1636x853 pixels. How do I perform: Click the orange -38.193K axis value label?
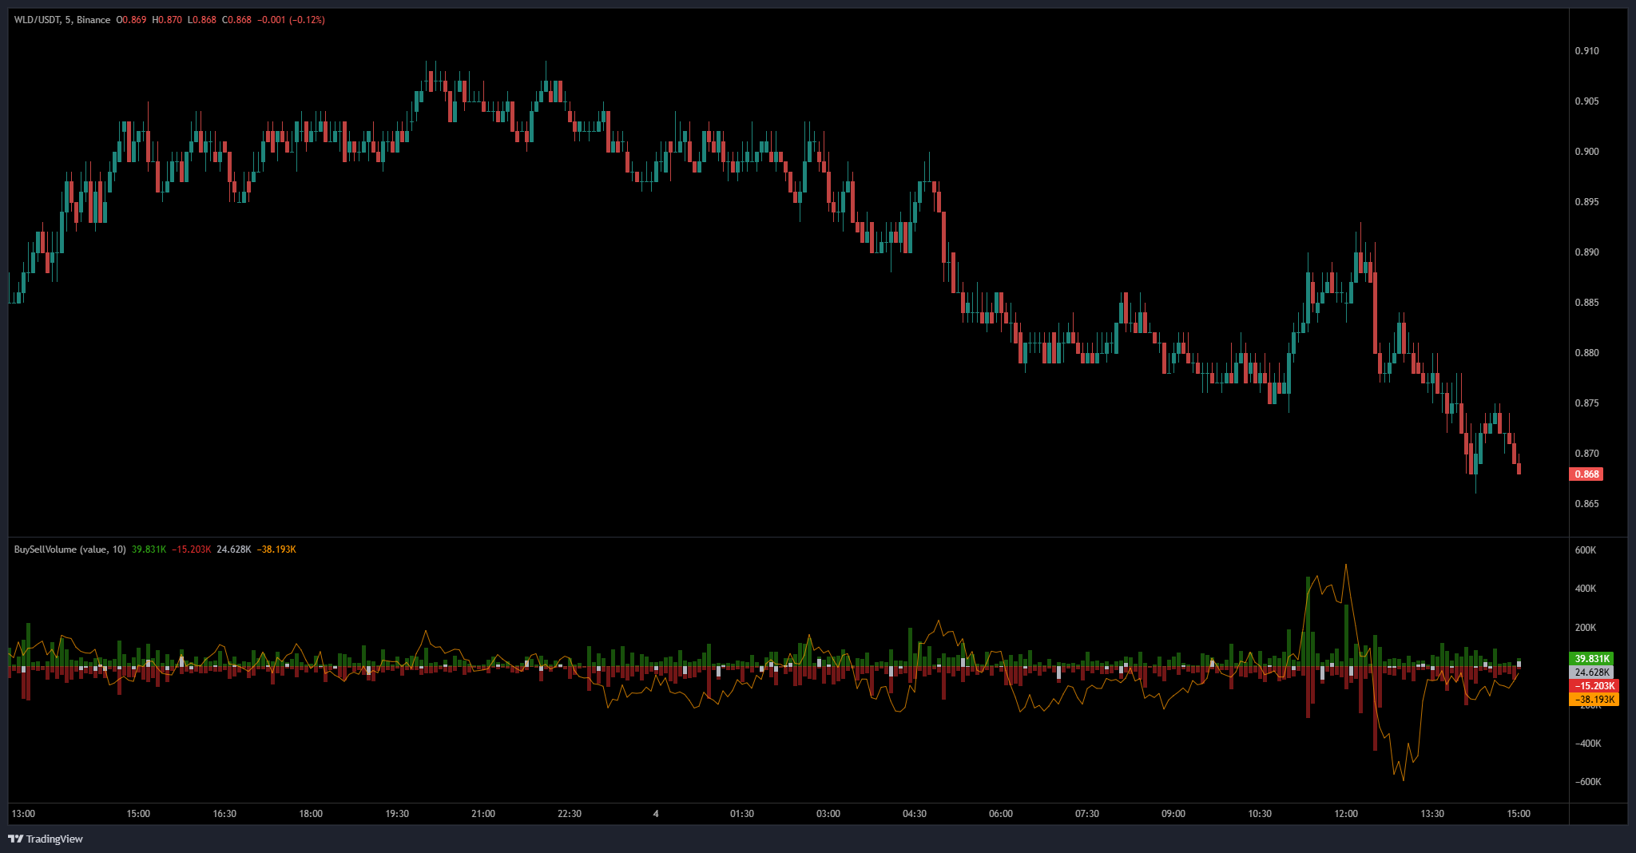pyautogui.click(x=1594, y=700)
